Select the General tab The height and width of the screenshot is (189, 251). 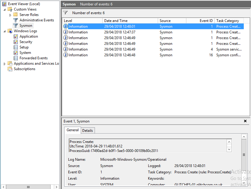72,130
